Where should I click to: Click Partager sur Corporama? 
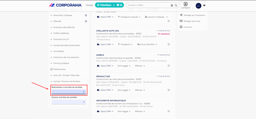pos(194,15)
